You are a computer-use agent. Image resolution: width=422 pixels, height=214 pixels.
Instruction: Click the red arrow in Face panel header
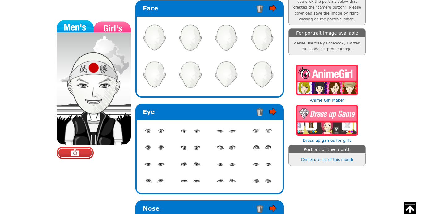pyautogui.click(x=273, y=8)
